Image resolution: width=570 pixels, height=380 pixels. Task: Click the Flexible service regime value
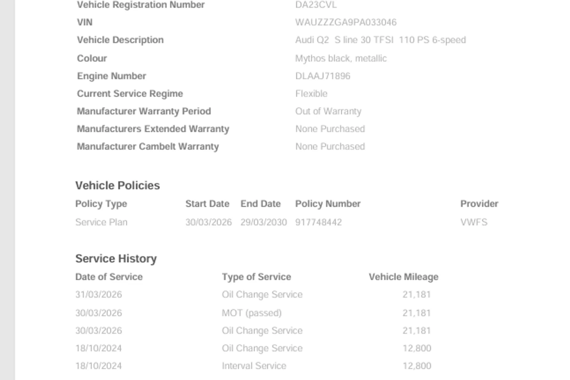click(x=311, y=94)
